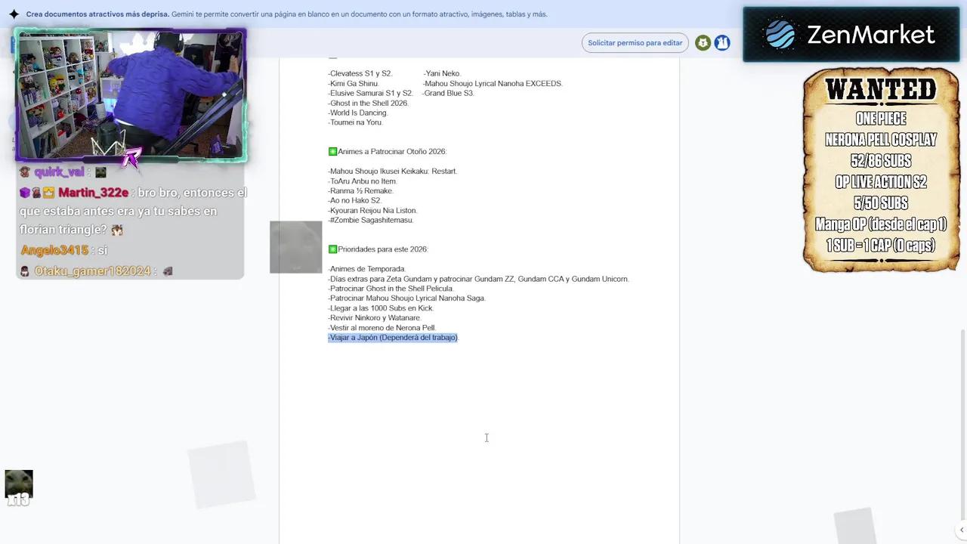Click the Gemini sparkle icon in banner

[14, 14]
